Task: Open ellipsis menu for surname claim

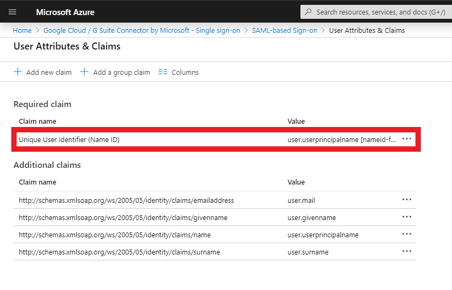Action: pos(407,252)
